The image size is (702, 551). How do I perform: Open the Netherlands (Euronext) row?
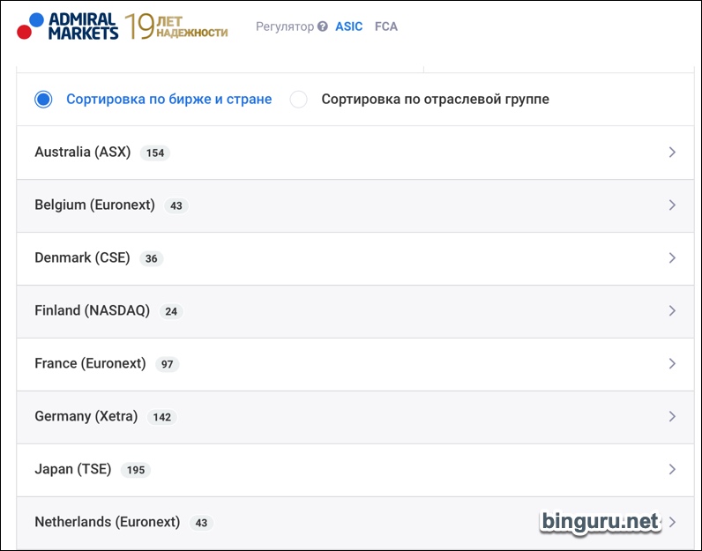pyautogui.click(x=107, y=522)
